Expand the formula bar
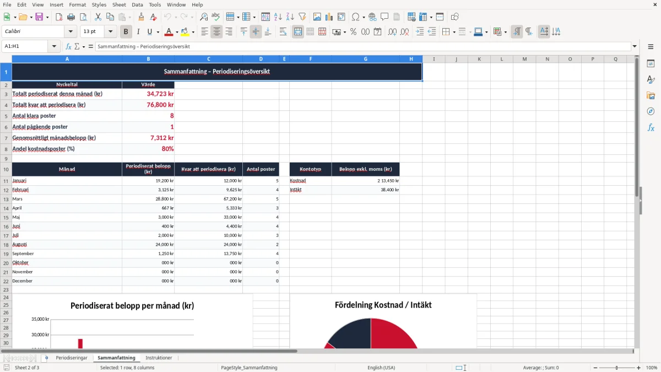Screen dimensions: 661x372 (635, 47)
